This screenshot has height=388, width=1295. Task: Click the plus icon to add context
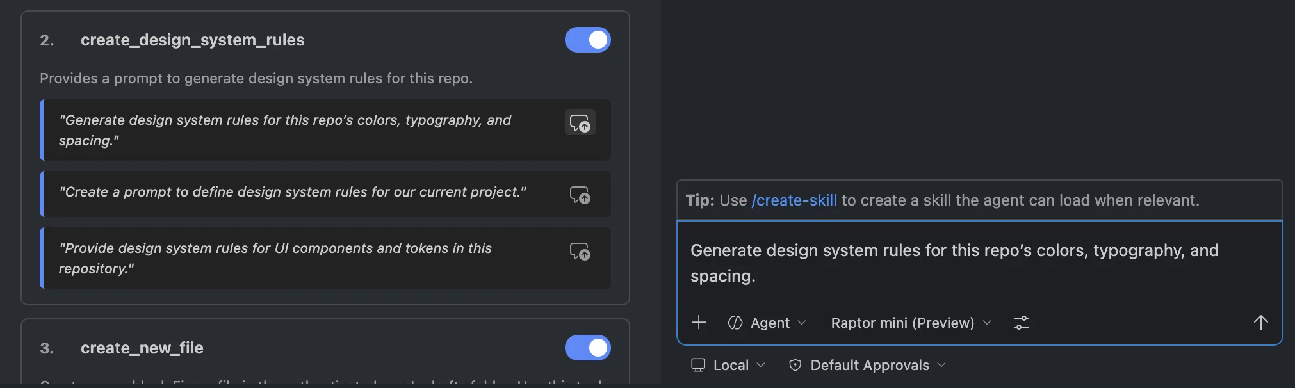pos(699,323)
